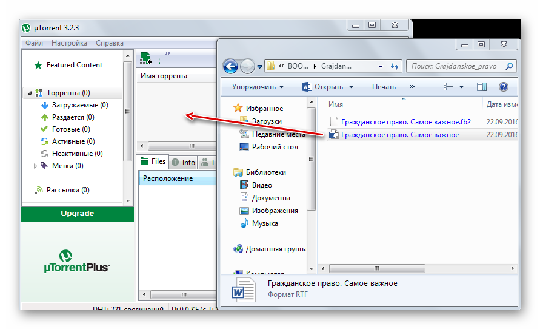Open the address bar history dropdown

381,67
